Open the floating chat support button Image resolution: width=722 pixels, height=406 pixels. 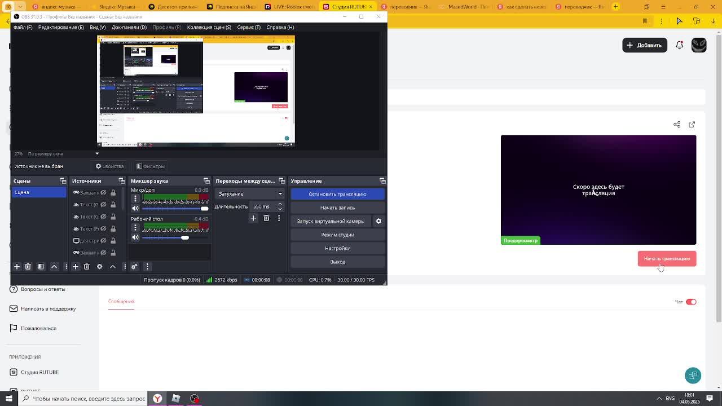693,376
